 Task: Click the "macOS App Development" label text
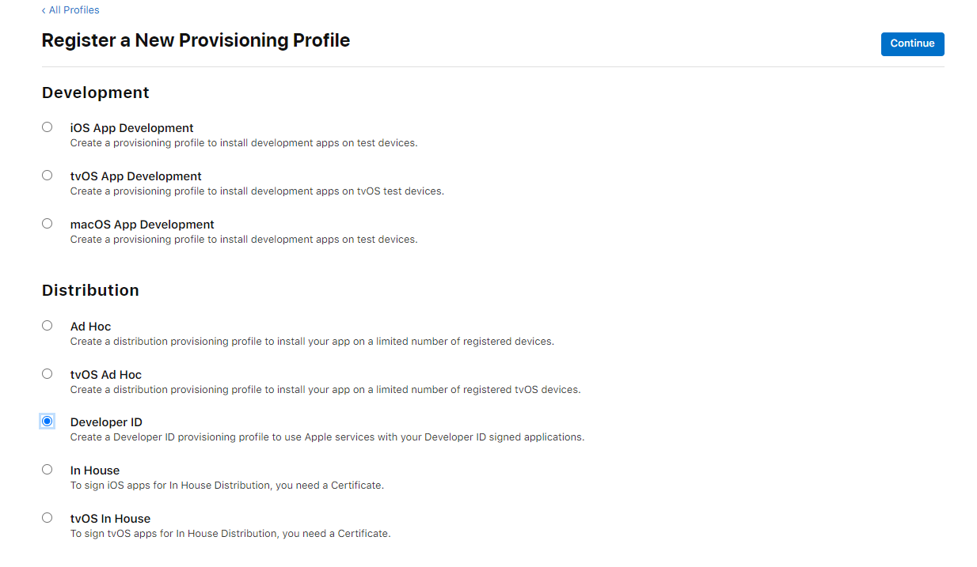pyautogui.click(x=142, y=225)
